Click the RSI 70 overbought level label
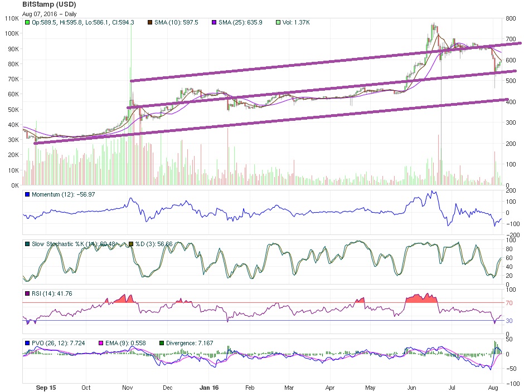The width and height of the screenshot is (524, 392). [x=509, y=303]
